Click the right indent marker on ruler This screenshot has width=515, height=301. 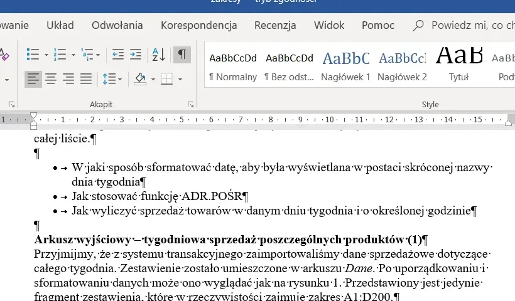[x=508, y=123]
